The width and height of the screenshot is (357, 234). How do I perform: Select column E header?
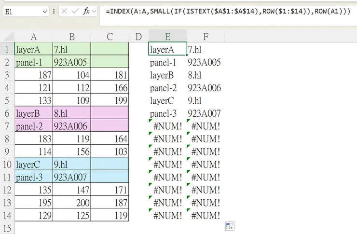167,37
